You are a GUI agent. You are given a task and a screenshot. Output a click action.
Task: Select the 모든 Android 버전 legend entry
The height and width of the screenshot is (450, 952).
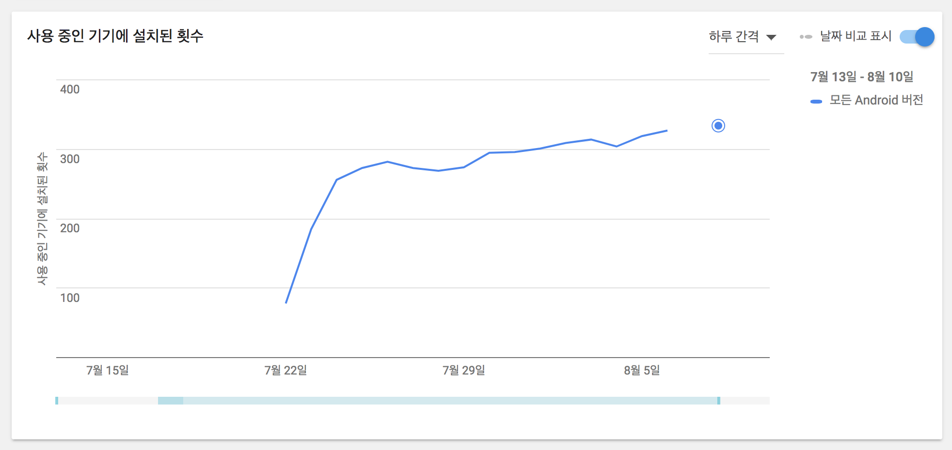click(x=876, y=100)
